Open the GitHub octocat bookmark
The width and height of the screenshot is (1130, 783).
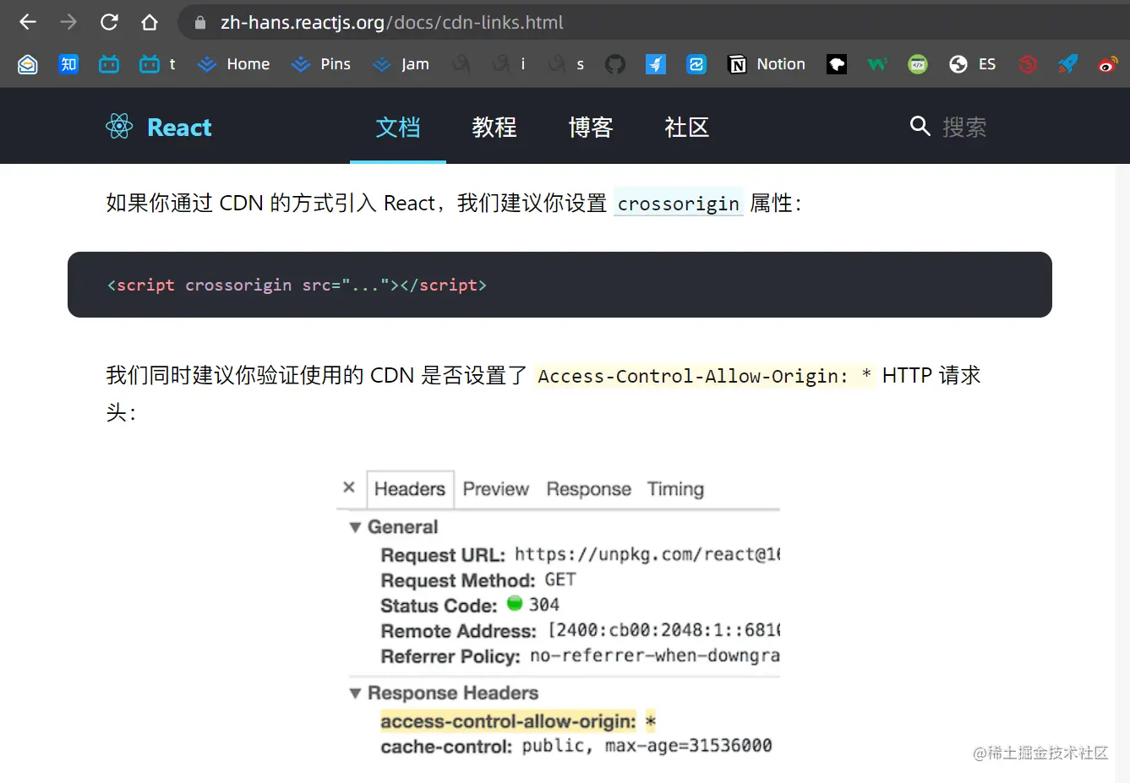point(615,64)
